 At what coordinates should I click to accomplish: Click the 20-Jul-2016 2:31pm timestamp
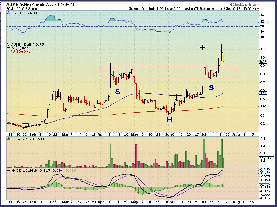coord(22,8)
